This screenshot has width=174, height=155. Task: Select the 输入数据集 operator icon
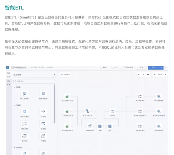click(24, 94)
